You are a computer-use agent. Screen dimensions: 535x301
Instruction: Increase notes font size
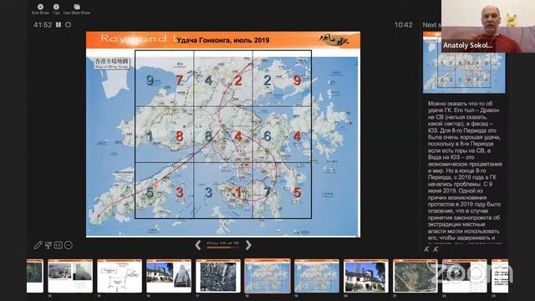tap(436, 250)
